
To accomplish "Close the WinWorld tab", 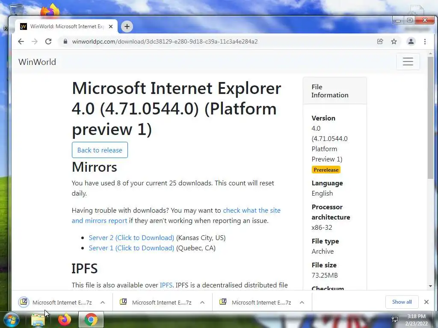I will (111, 26).
